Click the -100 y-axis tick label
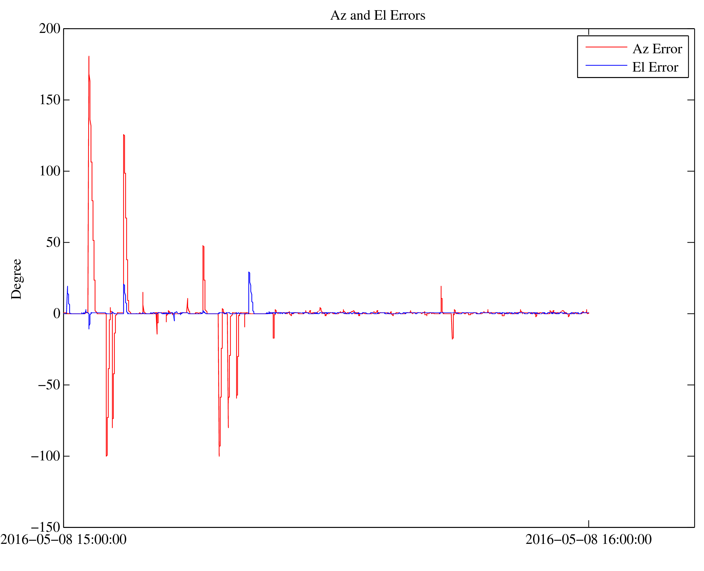 tap(45, 456)
